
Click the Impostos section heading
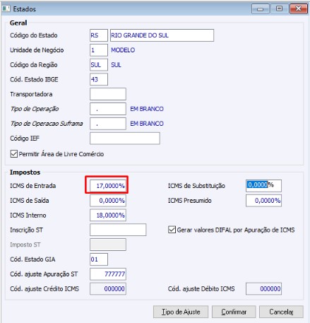pyautogui.click(x=25, y=172)
